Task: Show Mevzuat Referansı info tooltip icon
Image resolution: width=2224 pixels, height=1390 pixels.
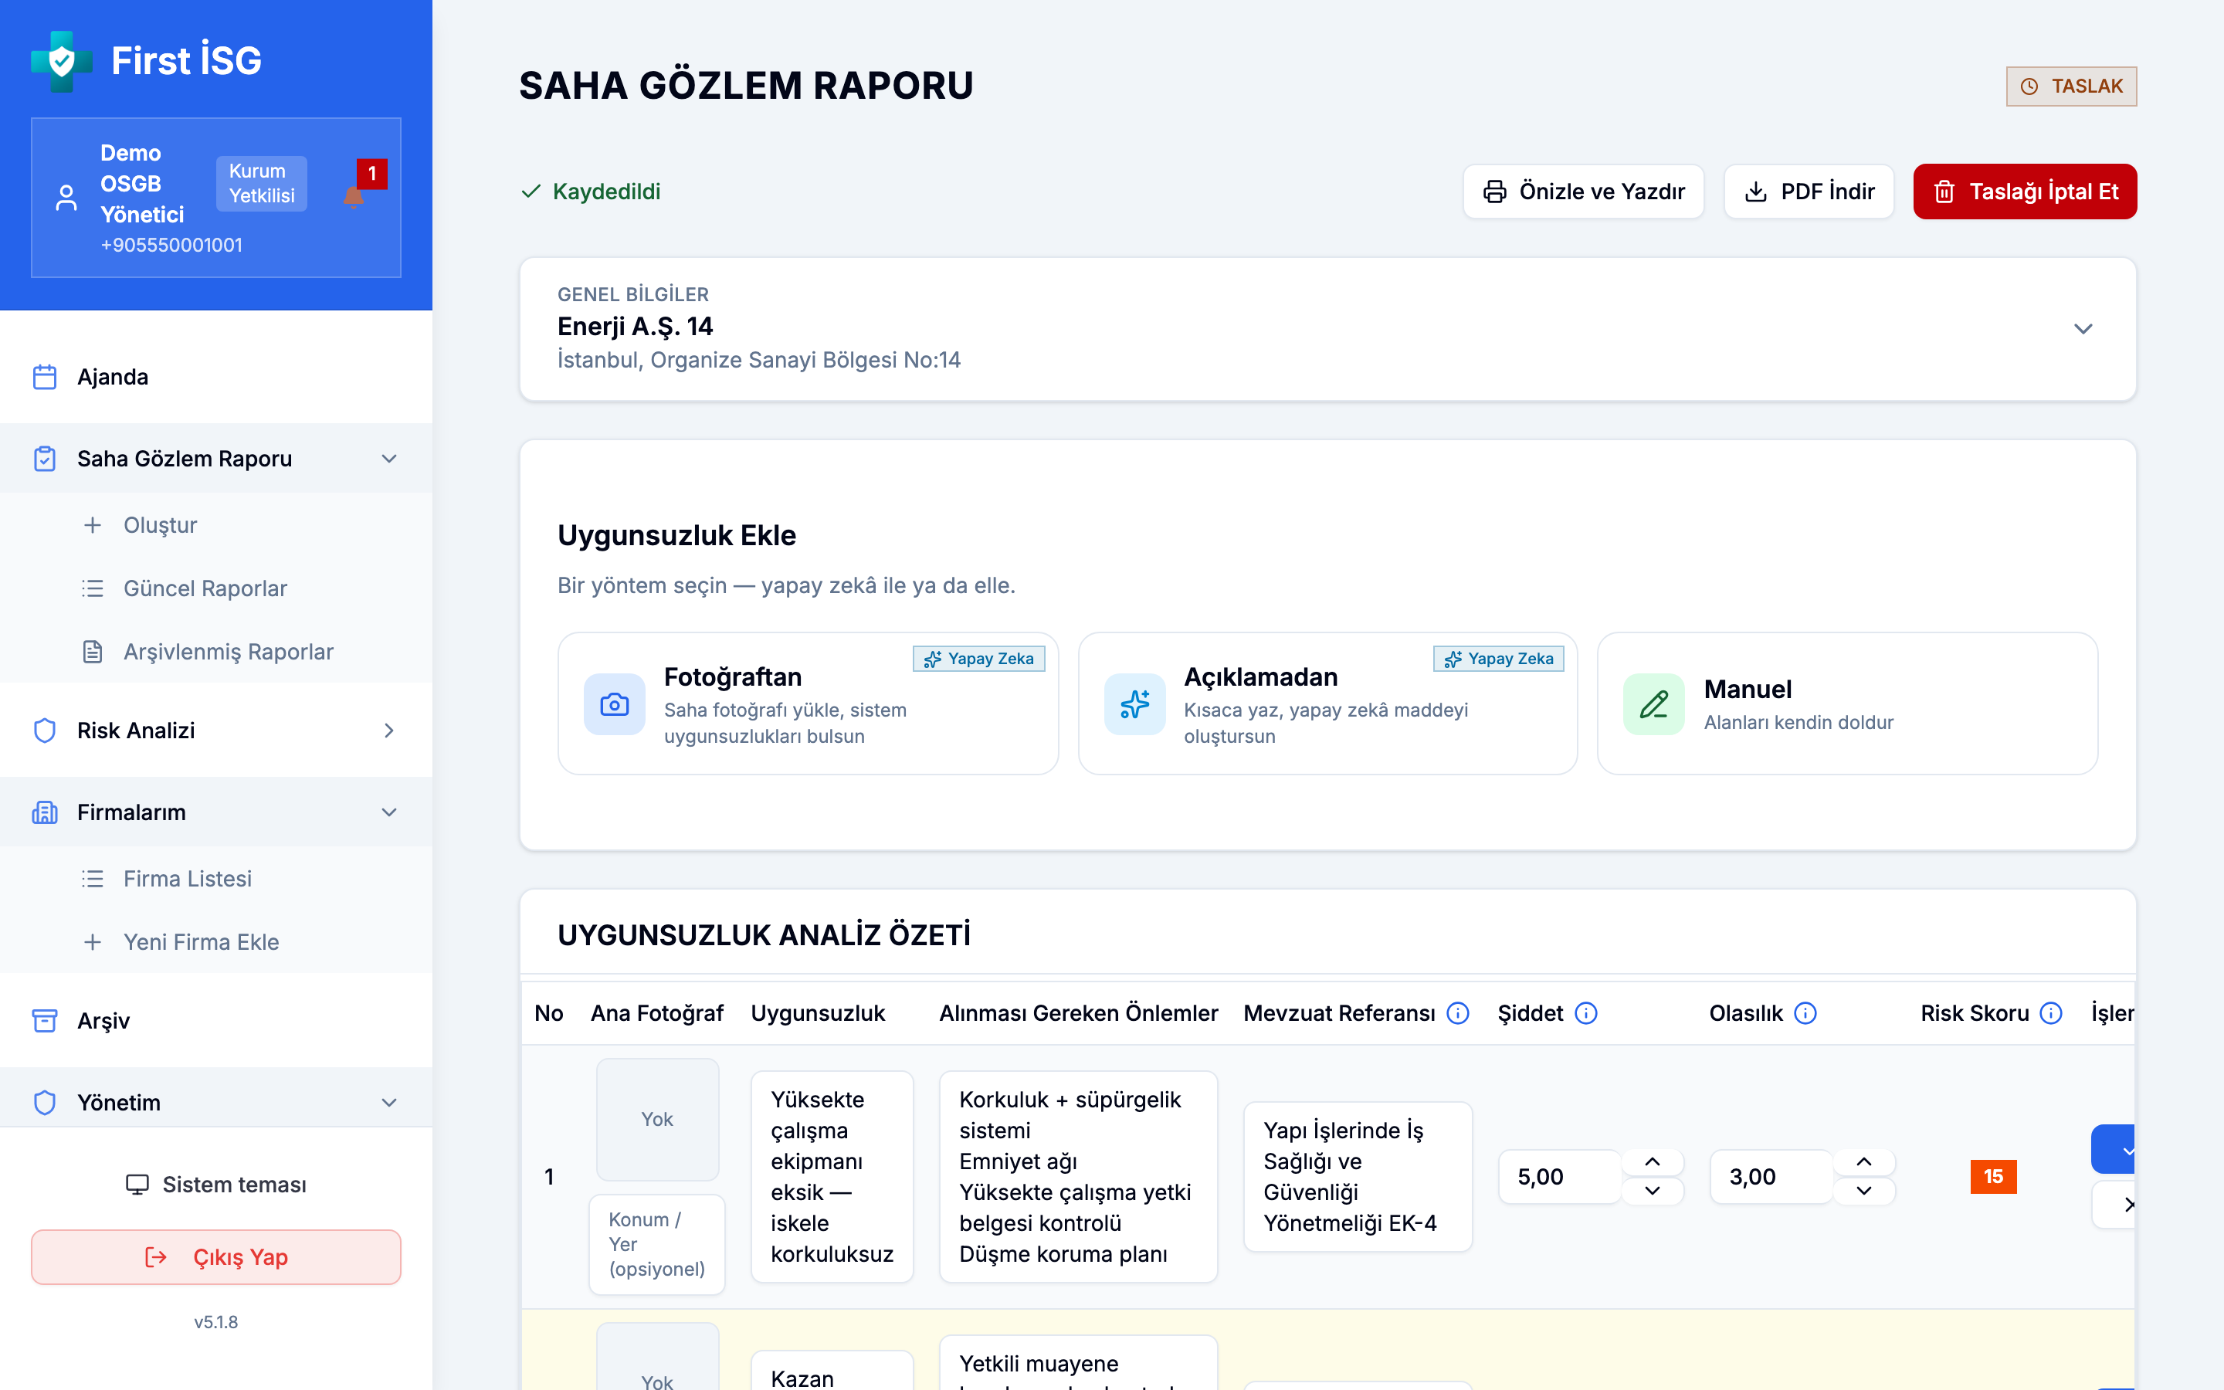Action: point(1459,1013)
